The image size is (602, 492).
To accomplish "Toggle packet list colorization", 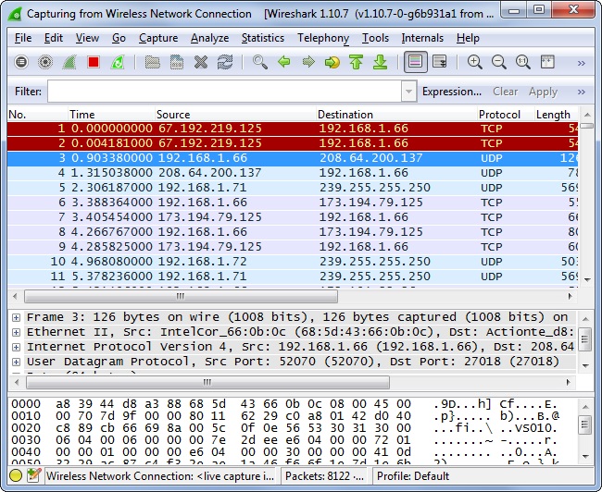I will point(414,62).
